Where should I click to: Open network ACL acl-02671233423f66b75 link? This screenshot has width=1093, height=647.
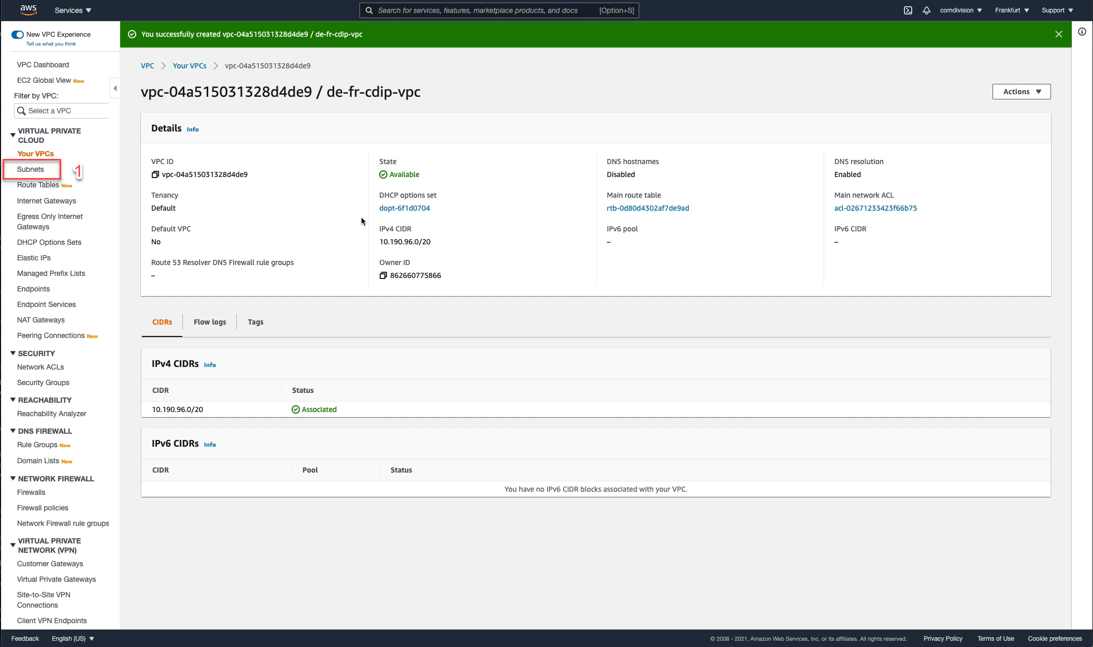pyautogui.click(x=875, y=208)
